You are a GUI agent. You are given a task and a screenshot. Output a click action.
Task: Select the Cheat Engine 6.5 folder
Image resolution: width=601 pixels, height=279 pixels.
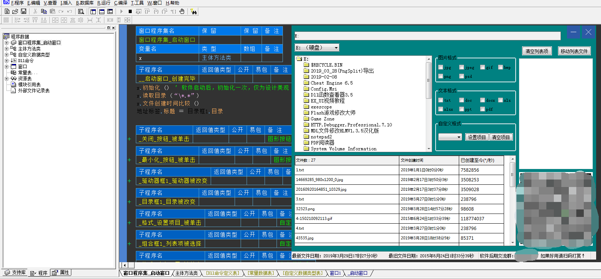tap(332, 83)
